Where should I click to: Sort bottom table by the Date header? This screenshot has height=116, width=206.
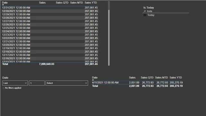95,78
